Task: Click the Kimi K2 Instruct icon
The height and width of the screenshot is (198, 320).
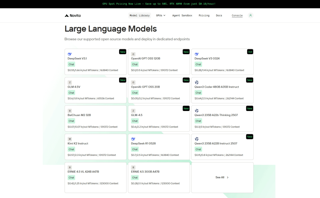Action: coord(70,139)
